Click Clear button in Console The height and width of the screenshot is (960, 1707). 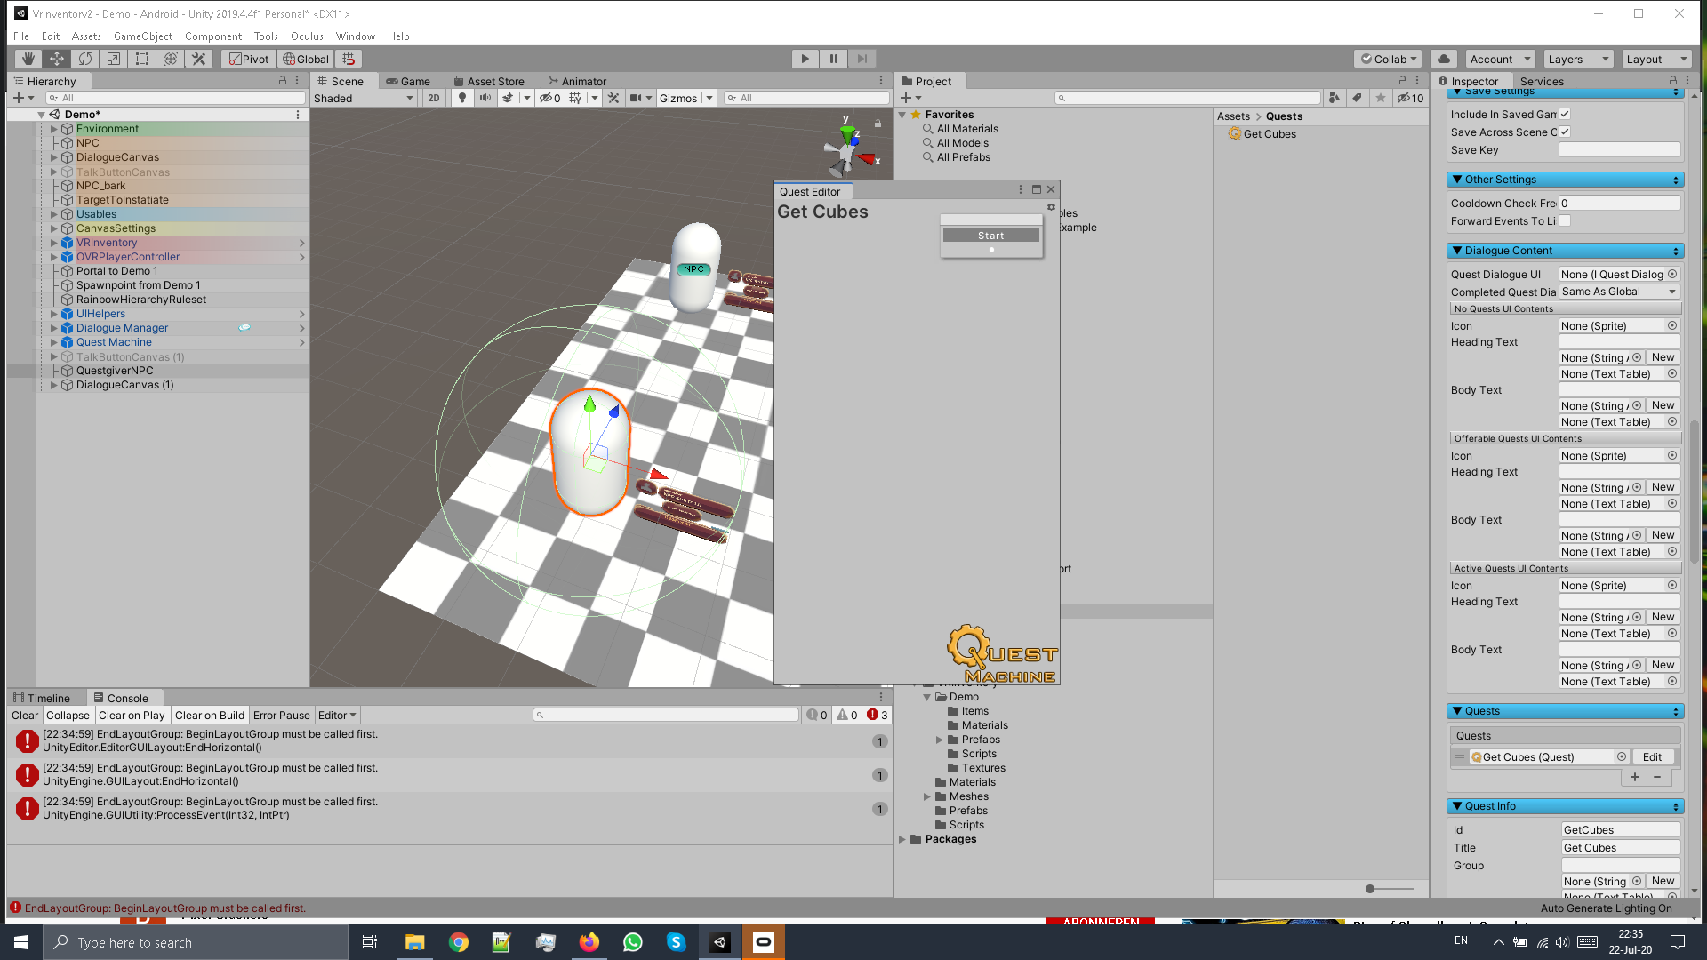[x=25, y=715]
